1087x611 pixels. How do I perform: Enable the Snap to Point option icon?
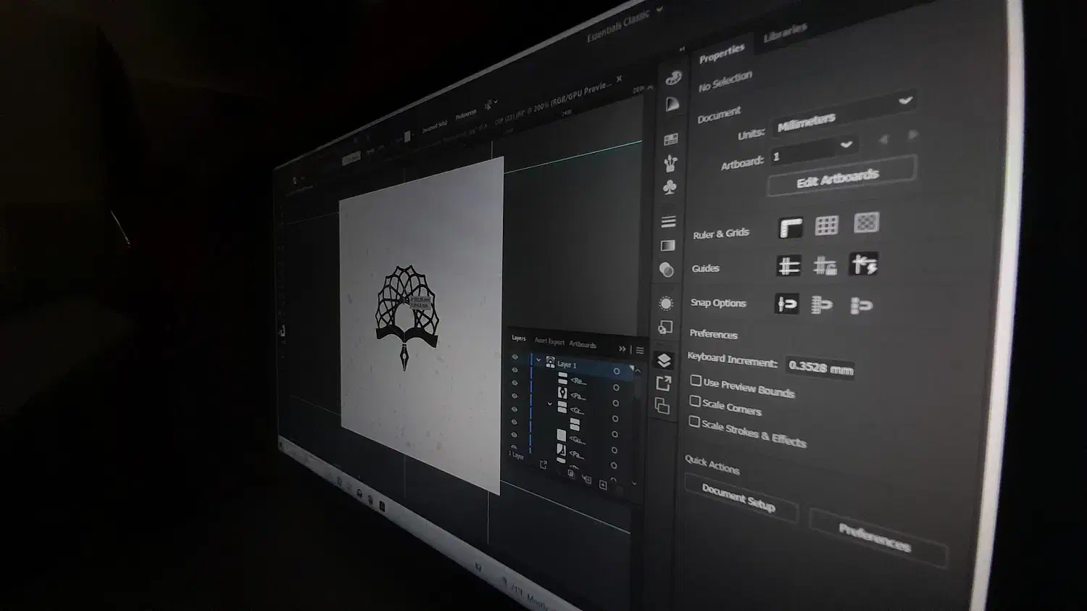pos(786,304)
